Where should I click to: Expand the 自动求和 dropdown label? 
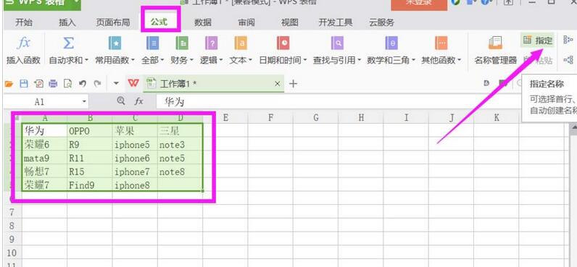[x=68, y=60]
